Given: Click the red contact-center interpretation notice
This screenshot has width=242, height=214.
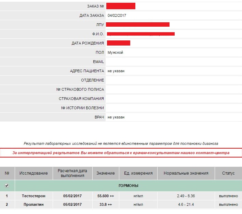Looking at the screenshot, I should coord(121,153).
